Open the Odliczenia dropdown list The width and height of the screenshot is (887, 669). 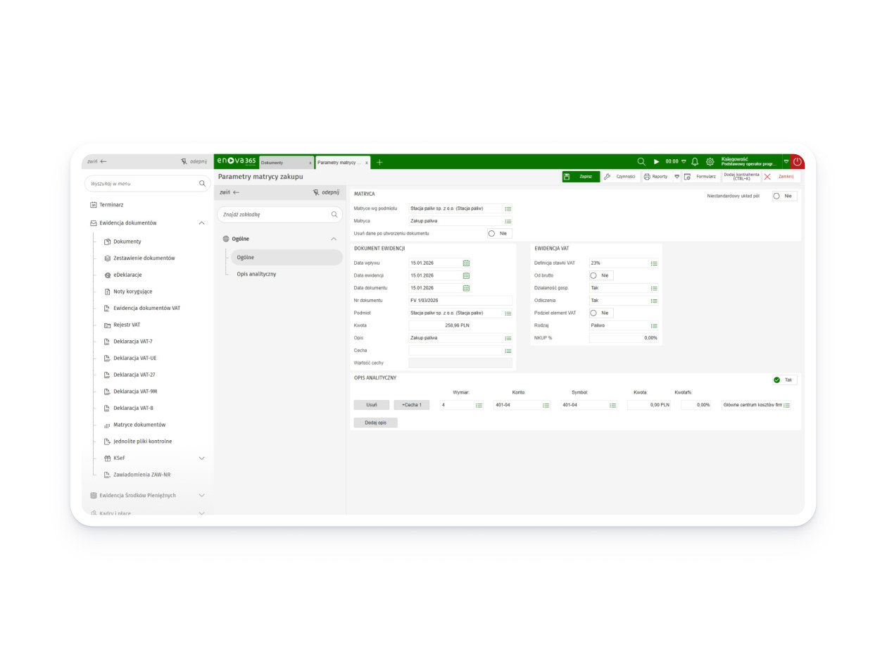pos(654,301)
